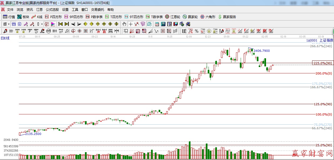Jump to first bar with skip-start icon
The image size is (334, 160).
[60, 24]
